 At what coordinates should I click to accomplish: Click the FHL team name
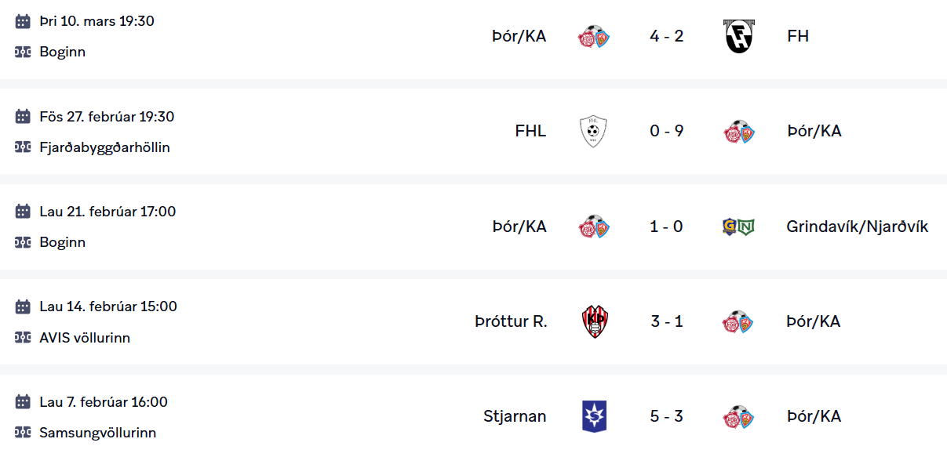pos(530,131)
